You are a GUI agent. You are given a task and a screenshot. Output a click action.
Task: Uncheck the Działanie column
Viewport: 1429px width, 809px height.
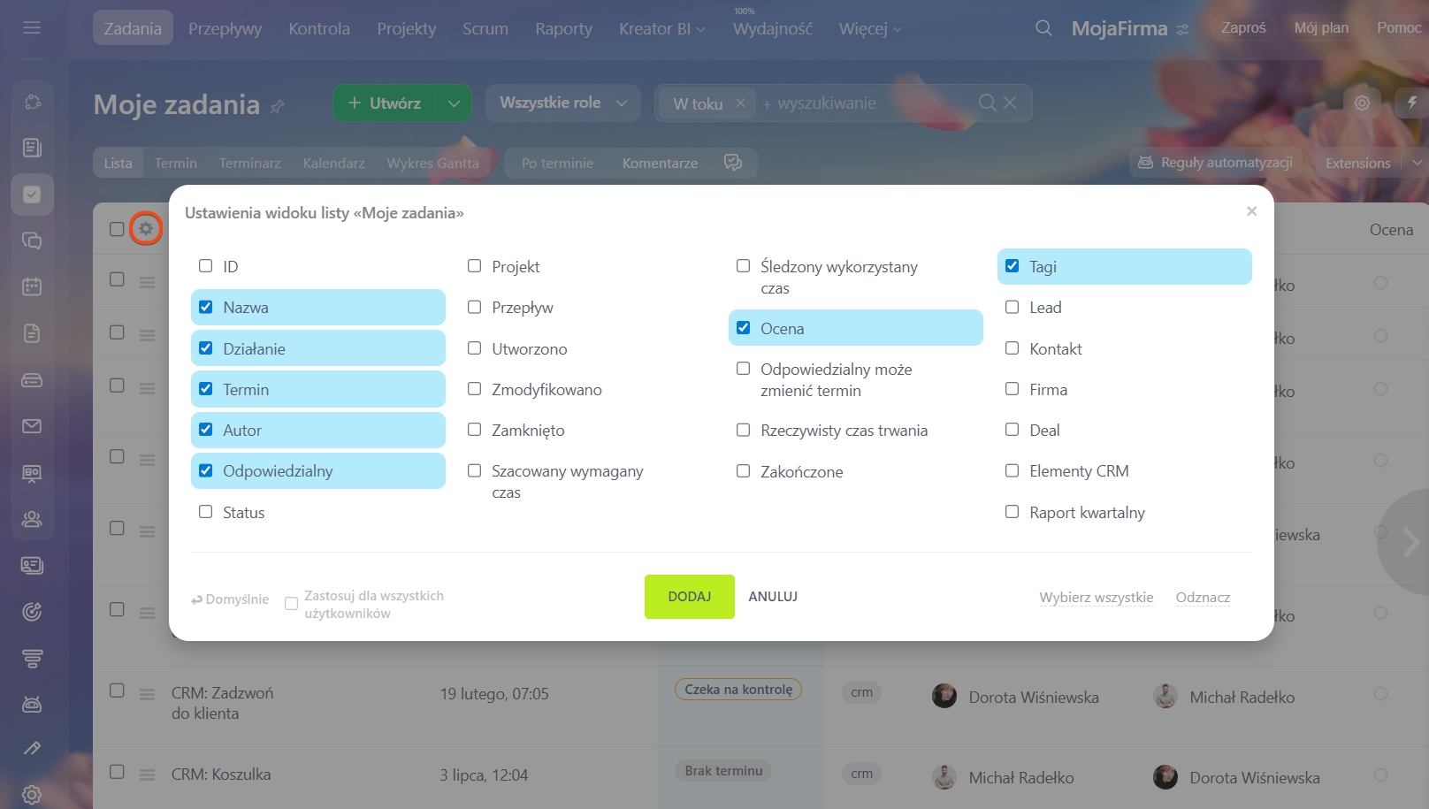206,348
